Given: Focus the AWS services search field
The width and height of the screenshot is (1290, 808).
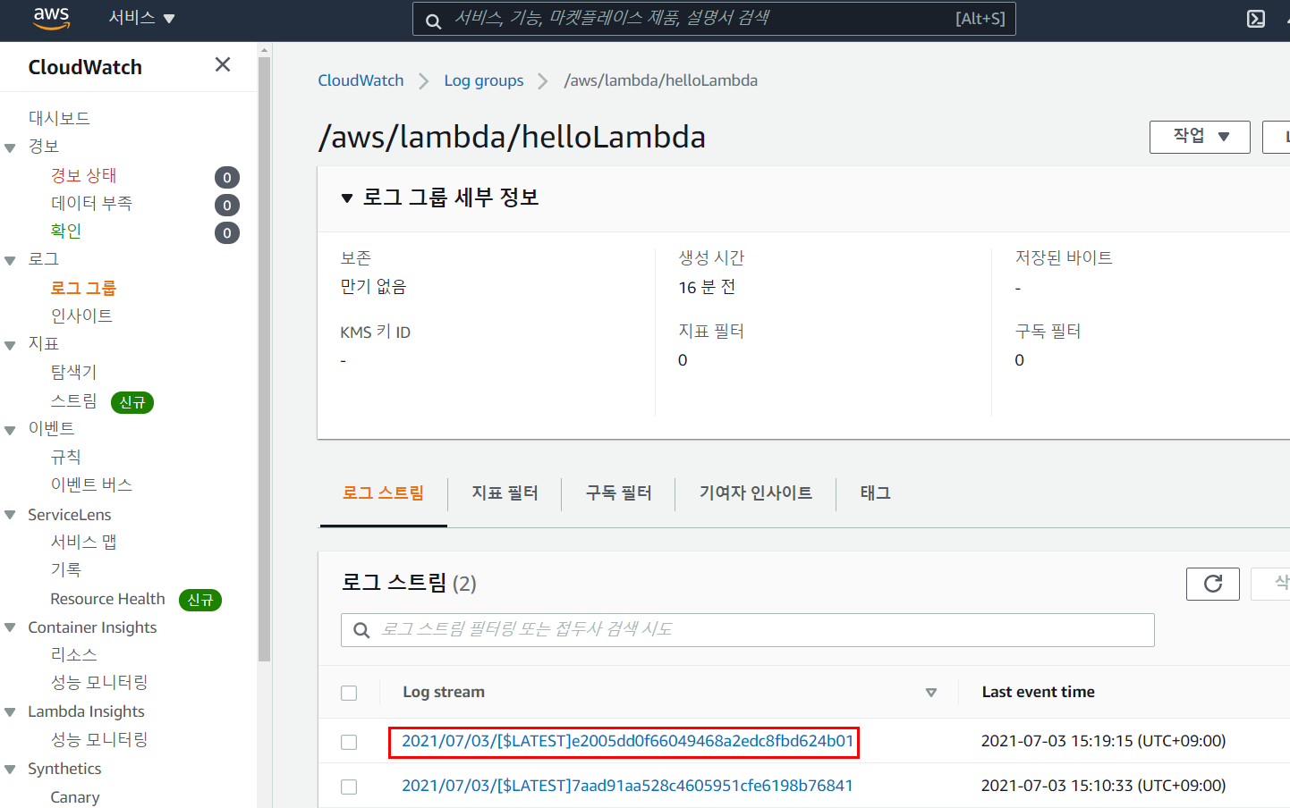Looking at the screenshot, I should click(x=714, y=19).
